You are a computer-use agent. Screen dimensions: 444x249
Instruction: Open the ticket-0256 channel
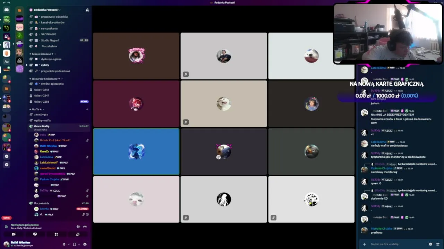pyautogui.click(x=59, y=102)
